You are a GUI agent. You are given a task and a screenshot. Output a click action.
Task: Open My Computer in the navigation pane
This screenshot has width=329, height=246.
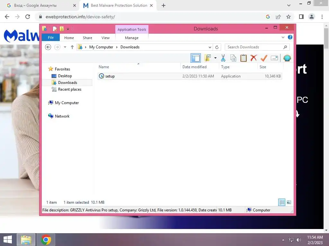[x=67, y=103]
